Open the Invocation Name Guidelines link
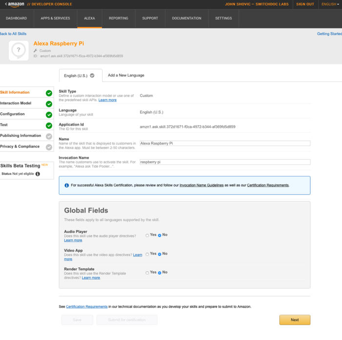 (x=201, y=186)
